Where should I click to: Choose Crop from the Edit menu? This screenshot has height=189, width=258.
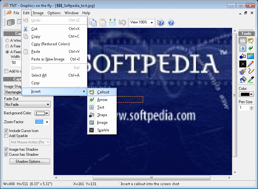54,83
